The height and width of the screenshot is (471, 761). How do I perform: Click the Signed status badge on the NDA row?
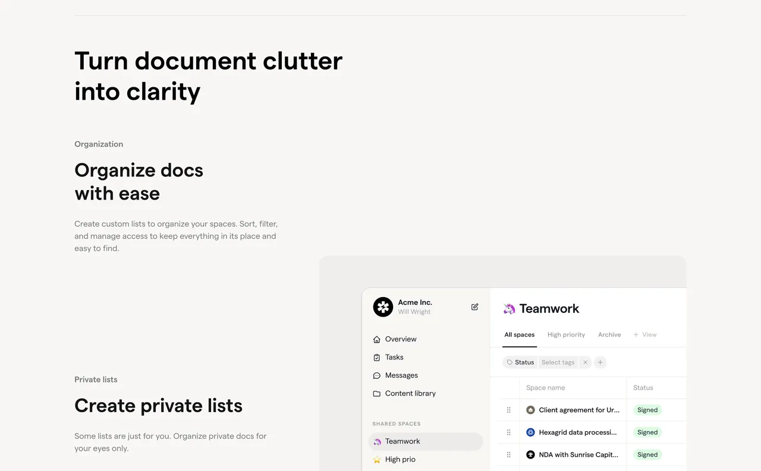(647, 454)
